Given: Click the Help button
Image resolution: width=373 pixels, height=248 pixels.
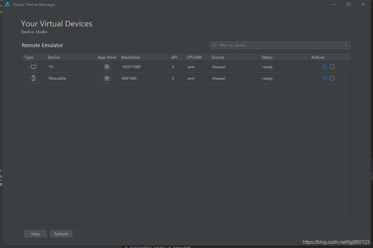Looking at the screenshot, I should tap(35, 234).
